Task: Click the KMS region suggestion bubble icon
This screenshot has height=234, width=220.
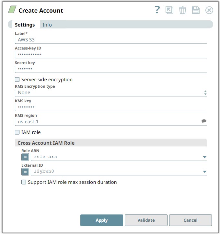Action: click(204, 121)
